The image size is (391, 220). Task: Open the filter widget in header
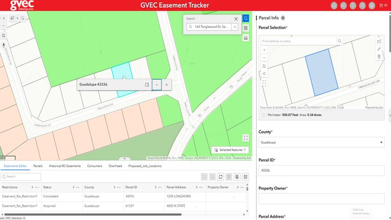[353, 6]
